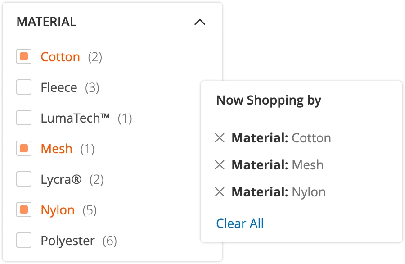Check the Lycra® material checkbox
The image size is (405, 264).
tap(24, 179)
